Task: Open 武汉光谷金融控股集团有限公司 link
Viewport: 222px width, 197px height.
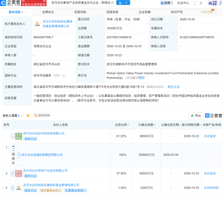Action: point(42,155)
